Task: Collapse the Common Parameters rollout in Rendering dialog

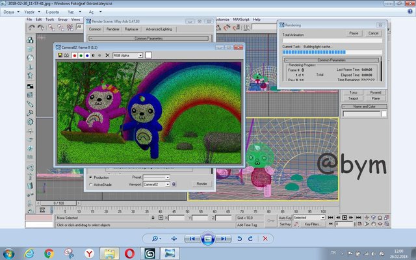Action: tap(331, 60)
